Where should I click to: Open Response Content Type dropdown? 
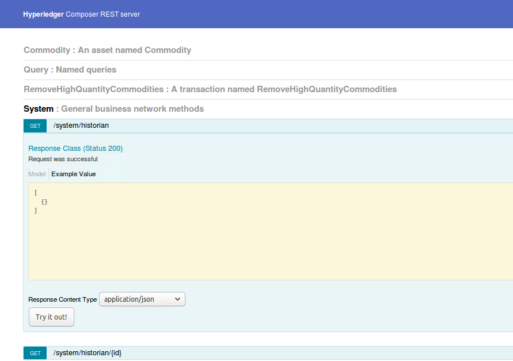pyautogui.click(x=142, y=299)
